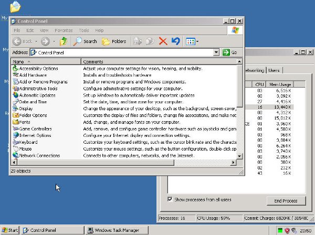Expand the Views dropdown arrow

197,41
